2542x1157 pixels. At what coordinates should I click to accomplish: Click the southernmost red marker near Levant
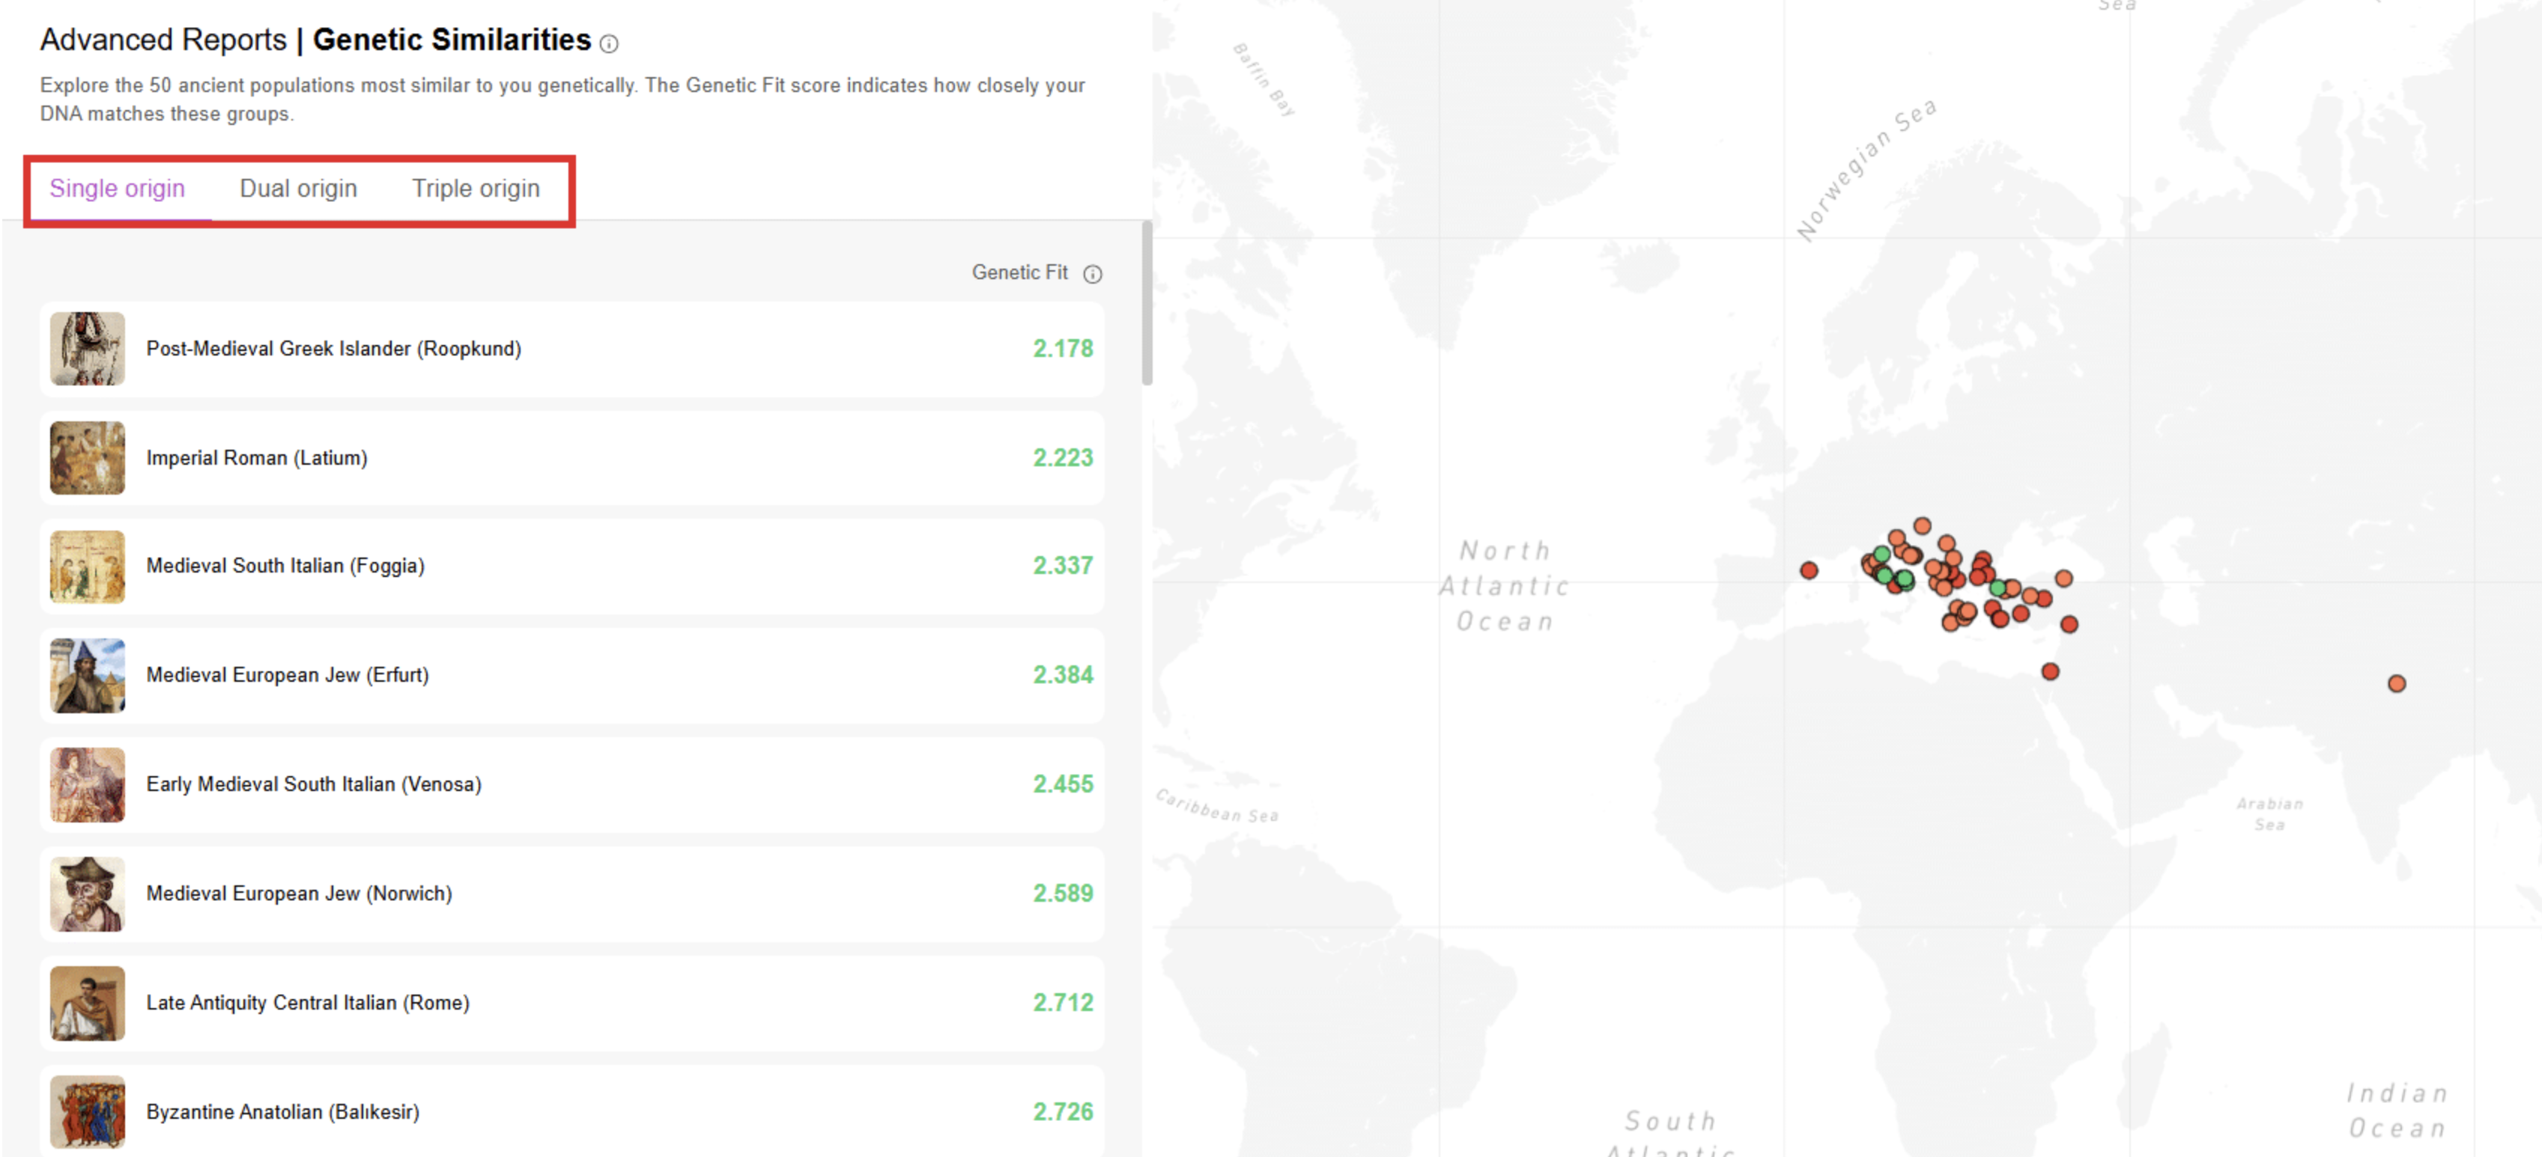(2050, 672)
